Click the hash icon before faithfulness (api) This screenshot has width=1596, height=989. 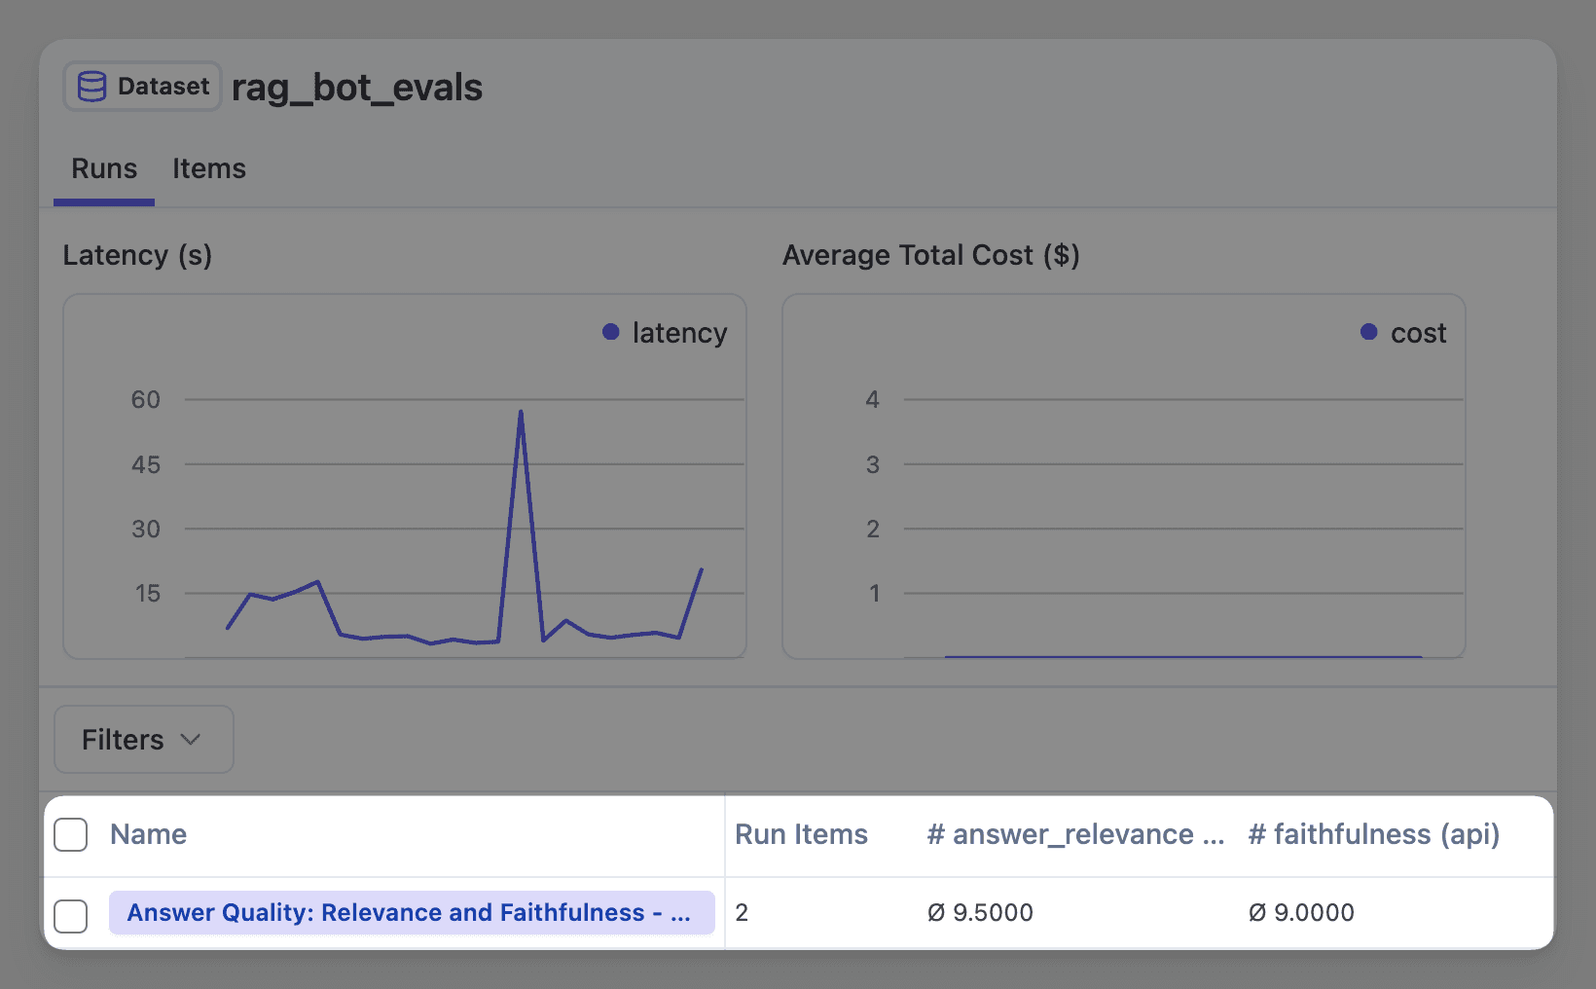click(1256, 834)
